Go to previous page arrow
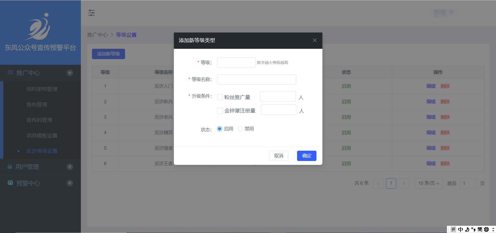The width and height of the screenshot is (496, 233). point(378,183)
